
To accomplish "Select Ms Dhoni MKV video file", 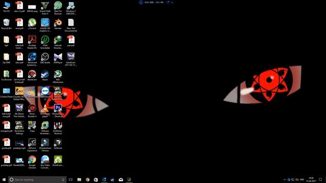I will point(19,111).
